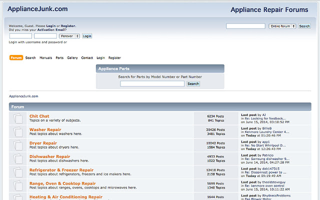Viewport: 320px width, 200px height.
Task: View profile of poster theoldstoveguy
Action: pos(274,182)
